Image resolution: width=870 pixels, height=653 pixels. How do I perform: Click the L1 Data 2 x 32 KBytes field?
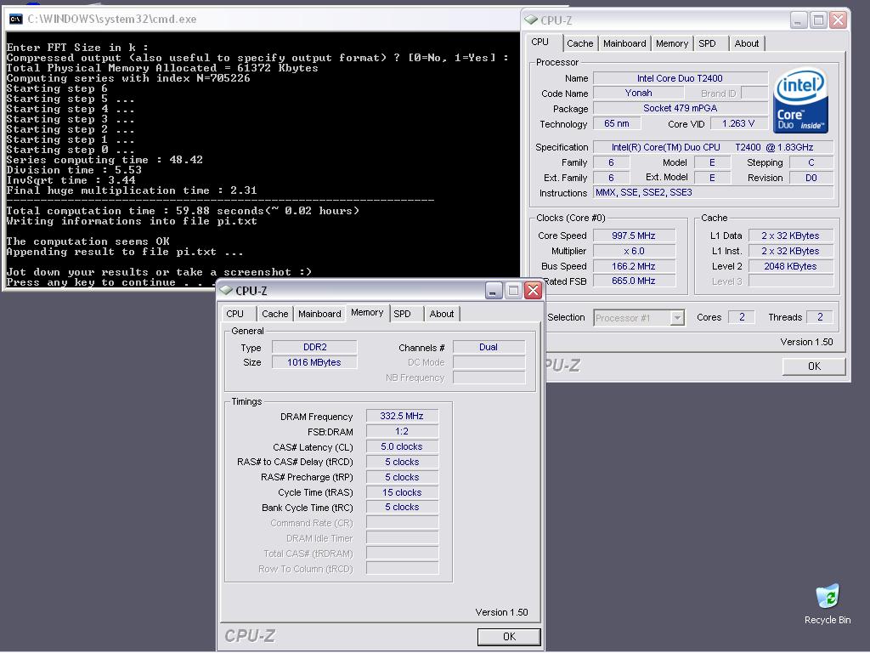pos(791,236)
